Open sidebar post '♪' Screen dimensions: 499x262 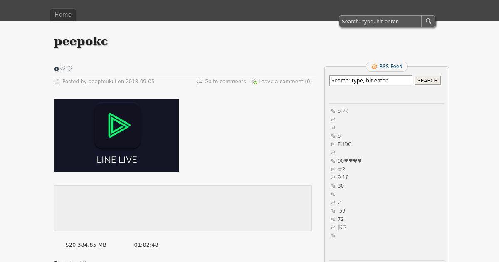tap(339, 203)
